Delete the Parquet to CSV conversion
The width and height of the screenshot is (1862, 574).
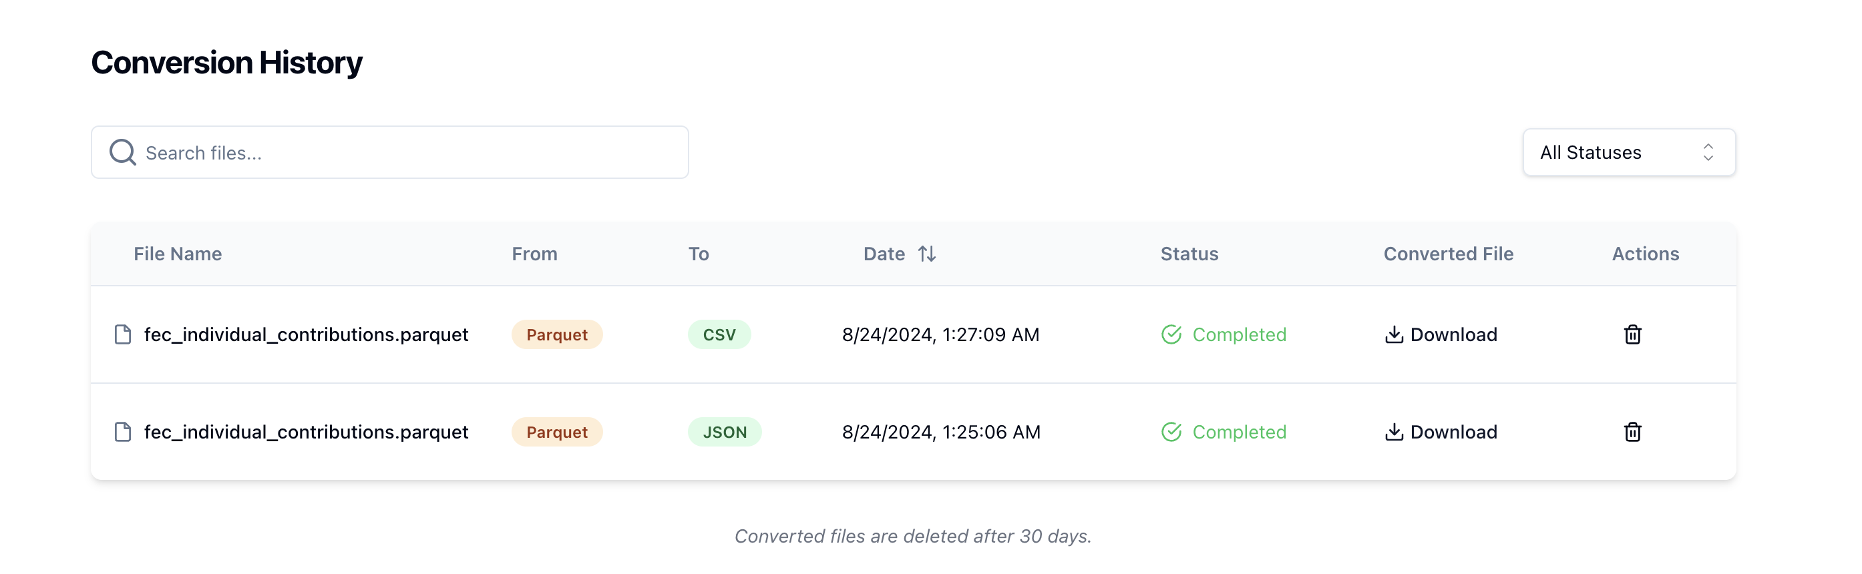pos(1632,334)
